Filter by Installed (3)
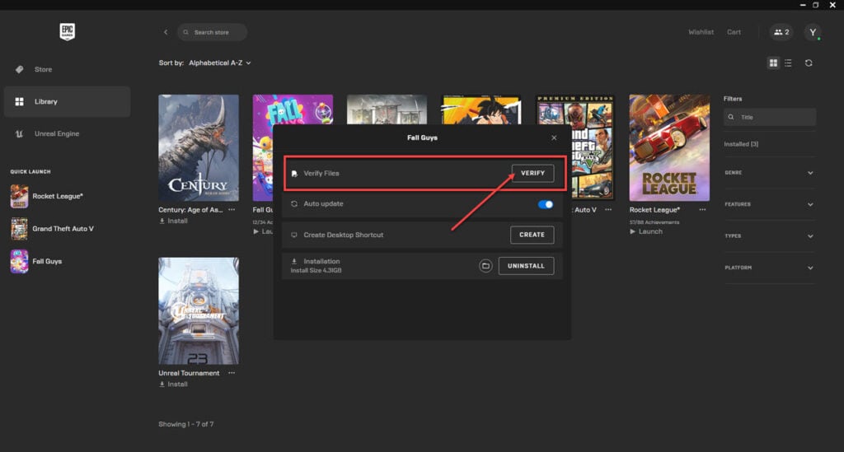Viewport: 844px width, 452px height. point(741,144)
